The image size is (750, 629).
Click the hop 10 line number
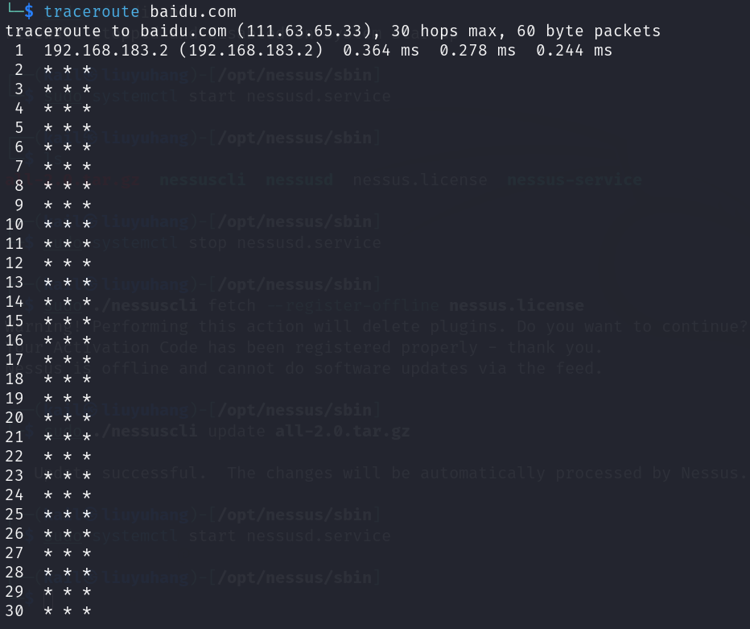coord(14,225)
